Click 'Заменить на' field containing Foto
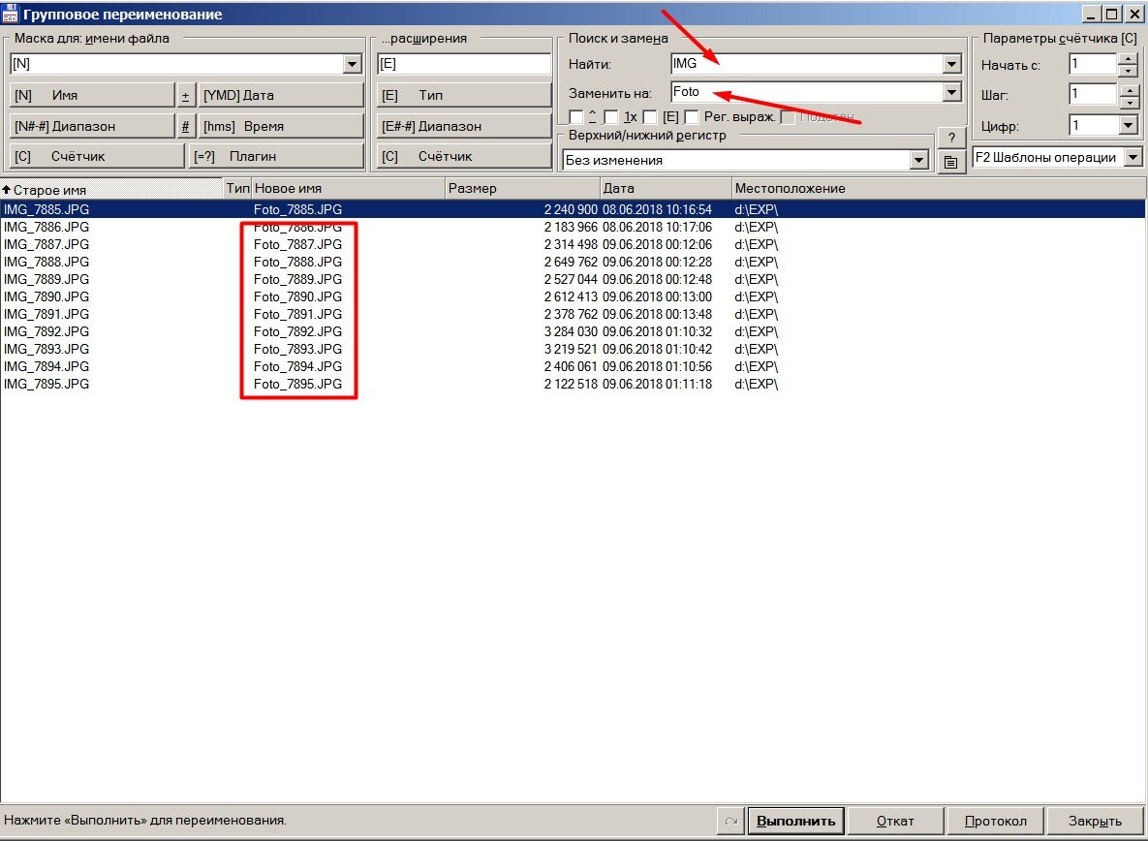1148x841 pixels. (806, 91)
